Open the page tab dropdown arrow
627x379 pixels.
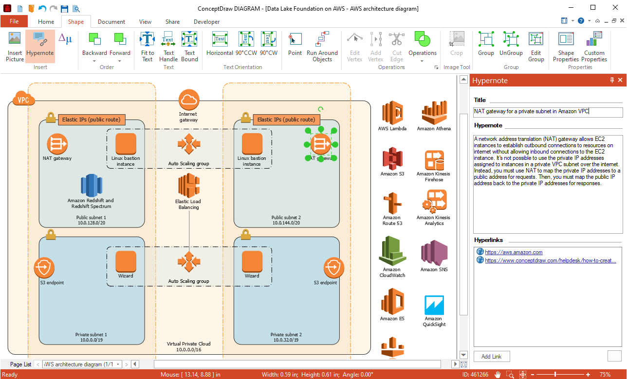(118, 364)
